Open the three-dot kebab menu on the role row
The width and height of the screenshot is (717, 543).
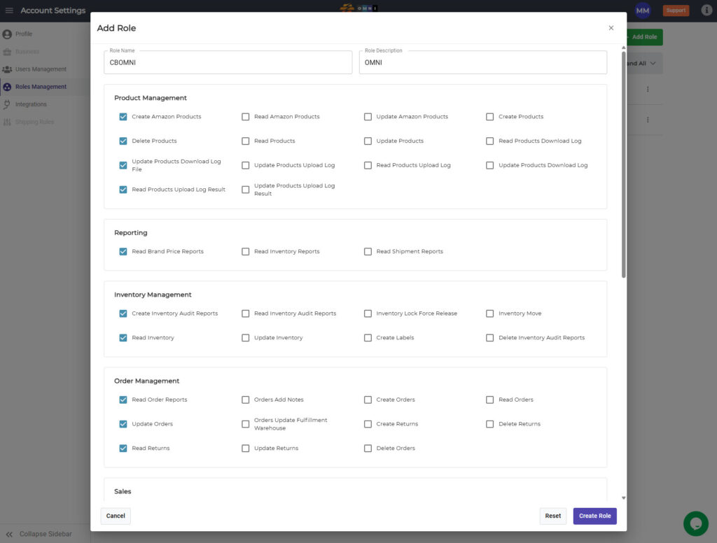click(x=648, y=89)
